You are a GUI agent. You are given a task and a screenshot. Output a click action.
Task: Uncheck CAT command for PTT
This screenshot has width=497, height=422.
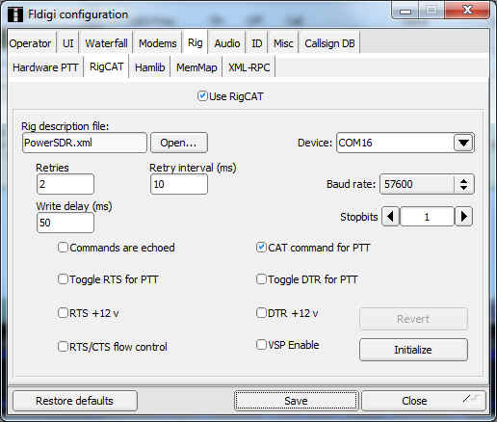point(261,248)
